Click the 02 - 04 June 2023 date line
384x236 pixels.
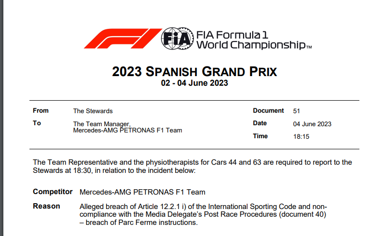(x=194, y=83)
